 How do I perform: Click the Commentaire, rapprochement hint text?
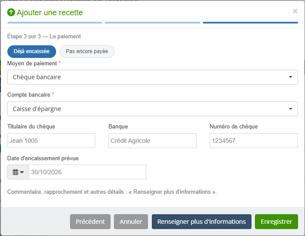click(112, 192)
